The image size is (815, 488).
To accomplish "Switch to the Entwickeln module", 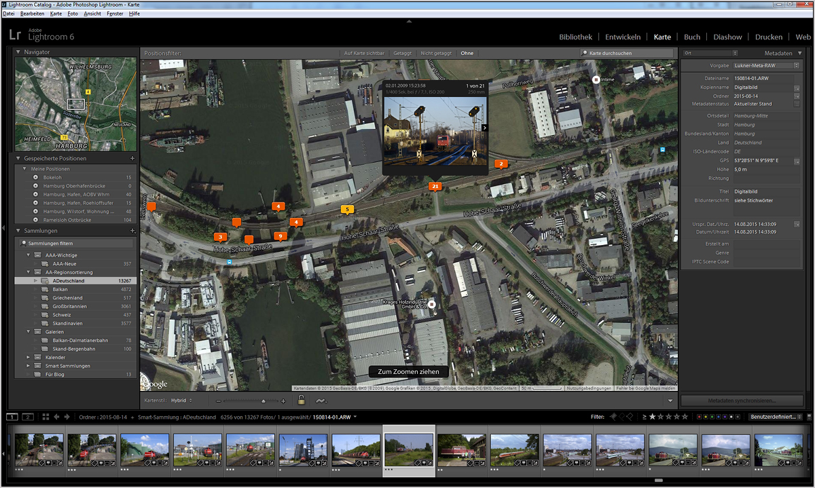I will [x=623, y=37].
